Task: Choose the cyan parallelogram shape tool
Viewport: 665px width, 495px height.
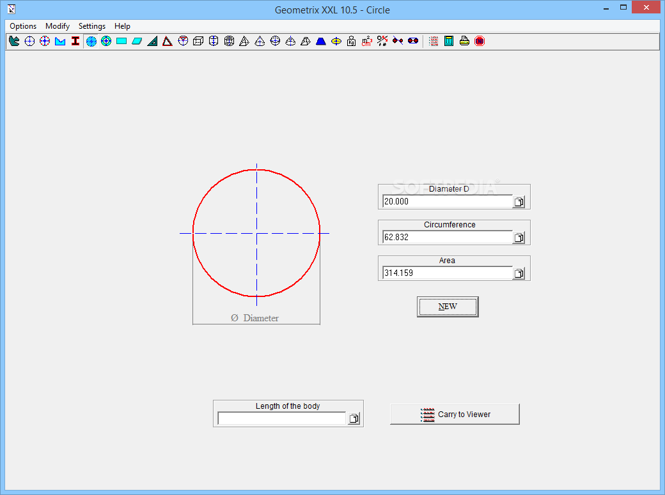Action: [137, 41]
